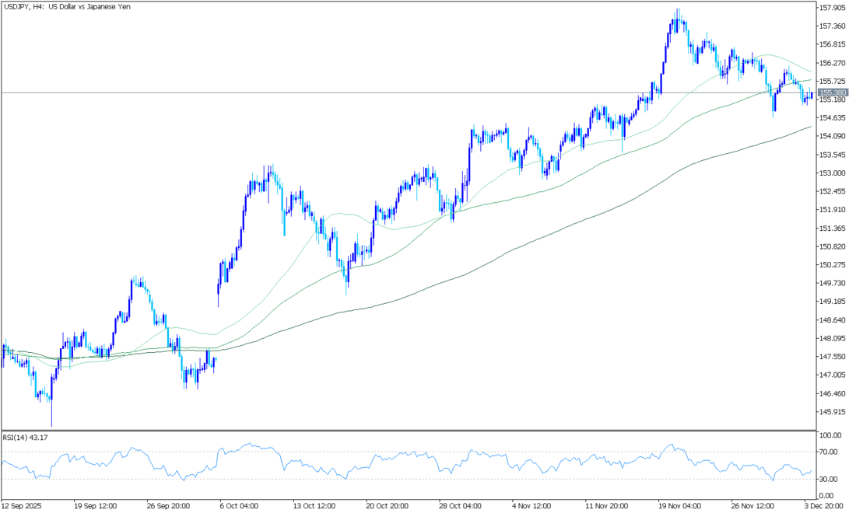The height and width of the screenshot is (513, 856).
Task: Click the 70.00 label on RSI scale
Action: point(829,452)
